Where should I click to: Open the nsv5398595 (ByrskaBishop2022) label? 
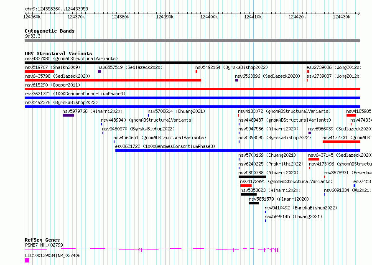tap(275, 138)
